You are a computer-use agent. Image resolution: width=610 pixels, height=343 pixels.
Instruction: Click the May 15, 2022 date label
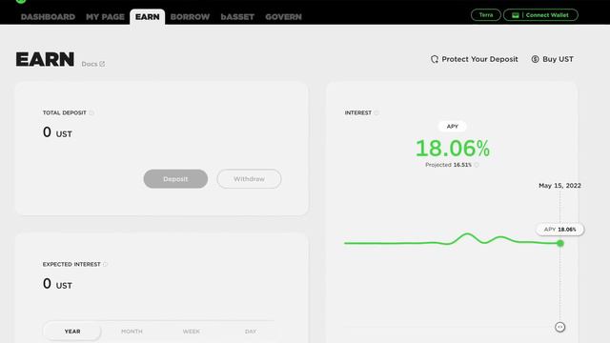point(559,186)
